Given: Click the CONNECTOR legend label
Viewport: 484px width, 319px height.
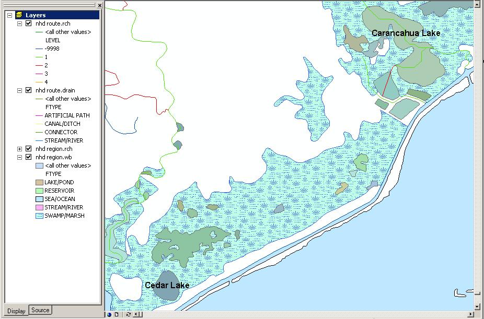Looking at the screenshot, I should 61,132.
